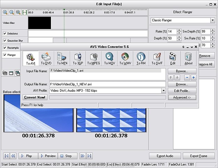The height and width of the screenshot is (168, 218).
Task: Increase the Rate (%) value
Action: coord(179,30)
